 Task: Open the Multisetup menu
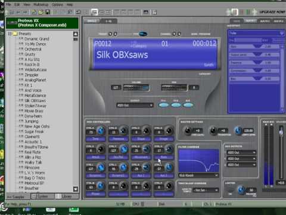(41, 4)
